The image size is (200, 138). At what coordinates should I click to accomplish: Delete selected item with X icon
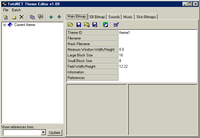(22, 17)
